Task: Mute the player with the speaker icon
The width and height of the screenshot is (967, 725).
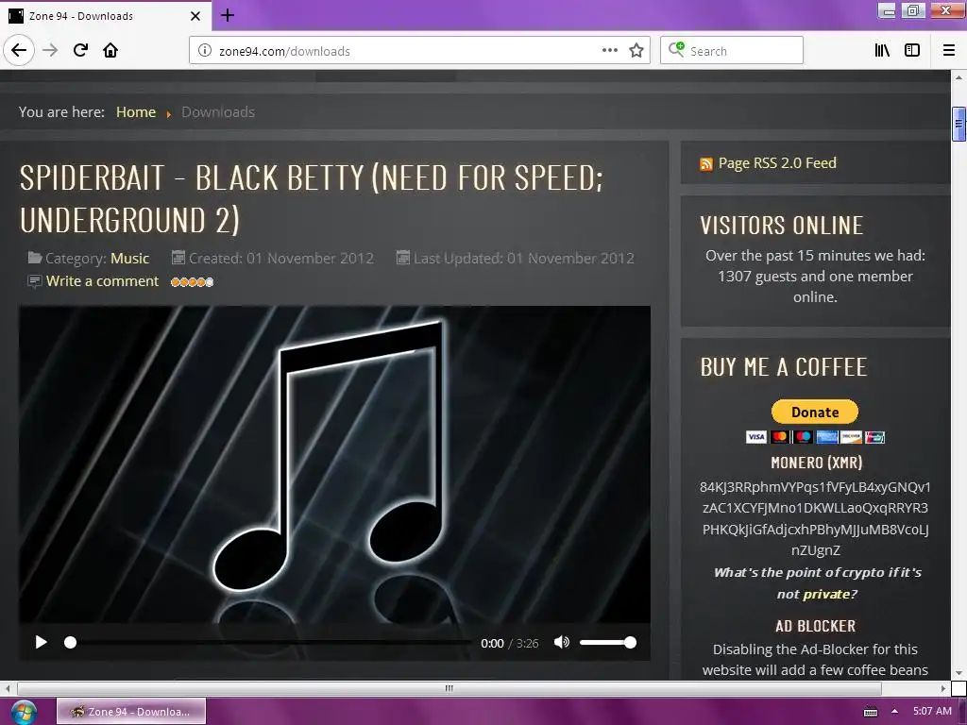Action: pos(561,642)
